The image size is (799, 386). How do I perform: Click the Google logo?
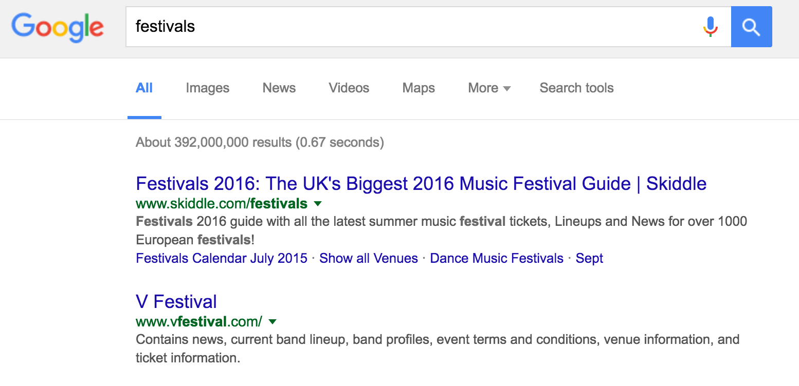58,27
